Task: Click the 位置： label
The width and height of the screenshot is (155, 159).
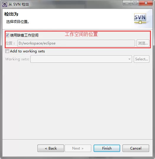Action: [10, 43]
